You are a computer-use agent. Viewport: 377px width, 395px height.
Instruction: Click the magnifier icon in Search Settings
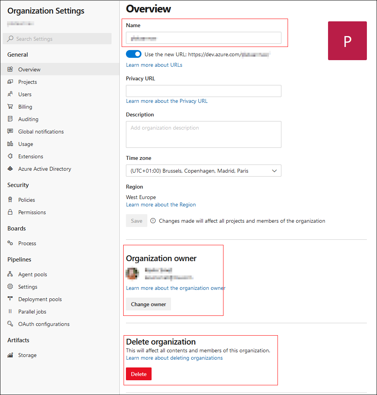[x=10, y=38]
